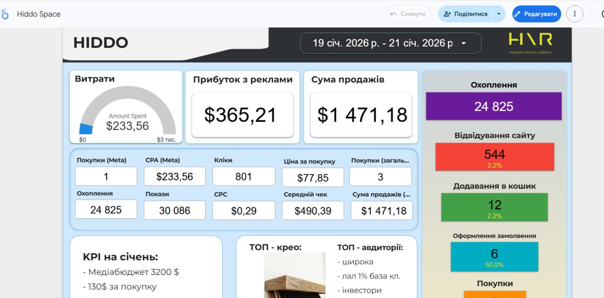The width and height of the screenshot is (604, 298).
Task: Click the ТОП - крео heading
Action: (276, 247)
